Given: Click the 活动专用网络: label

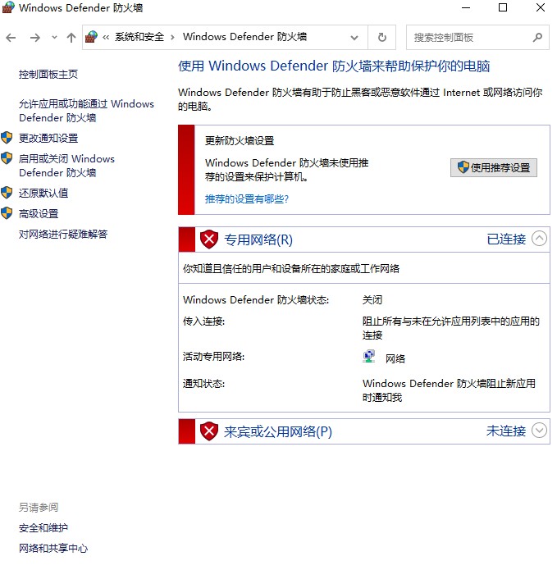Looking at the screenshot, I should coord(214,357).
